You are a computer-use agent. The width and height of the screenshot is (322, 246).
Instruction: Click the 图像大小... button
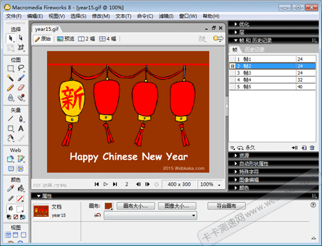(x=177, y=206)
